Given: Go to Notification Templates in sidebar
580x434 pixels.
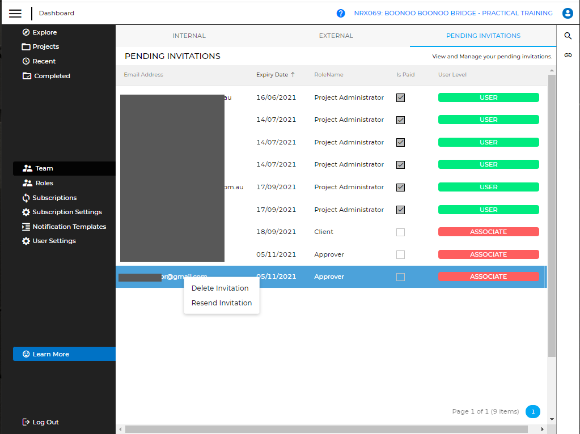Looking at the screenshot, I should [69, 227].
